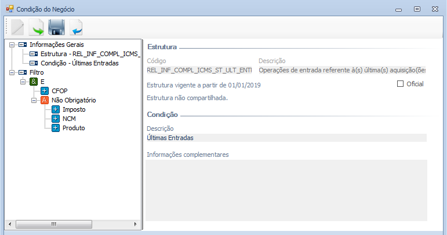The height and width of the screenshot is (235, 447).
Task: Select the Estrutura - REL_INF_COMPL_ICMS tree item
Action: point(90,54)
